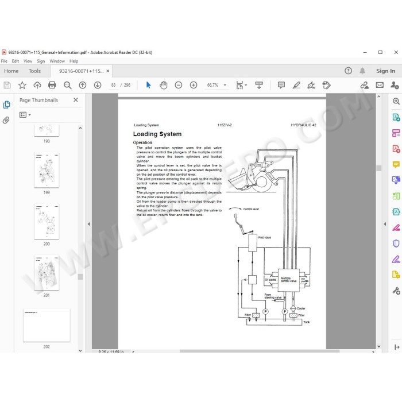Image resolution: width=402 pixels, height=402 pixels.
Task: Open the Organize Pages tool in the right pane
Action: 396,196
